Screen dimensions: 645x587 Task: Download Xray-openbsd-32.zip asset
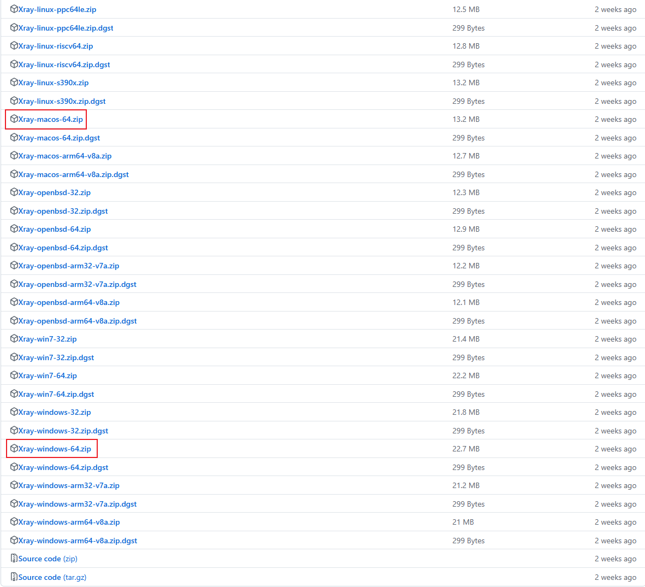[55, 192]
